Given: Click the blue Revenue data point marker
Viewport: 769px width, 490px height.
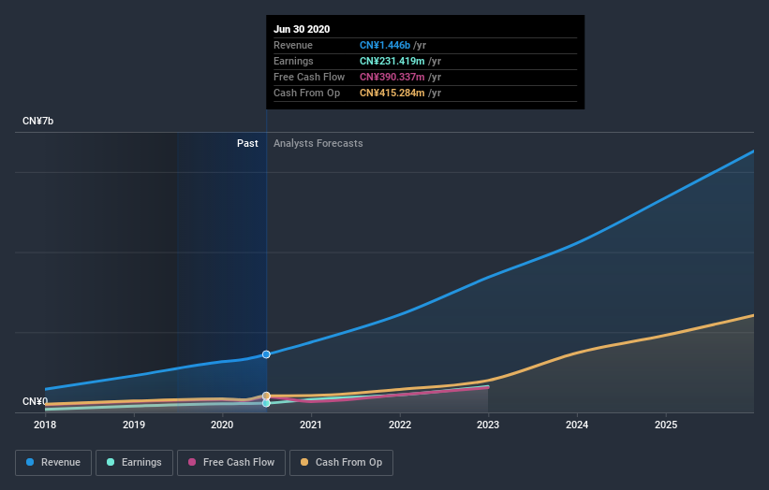Looking at the screenshot, I should (266, 354).
